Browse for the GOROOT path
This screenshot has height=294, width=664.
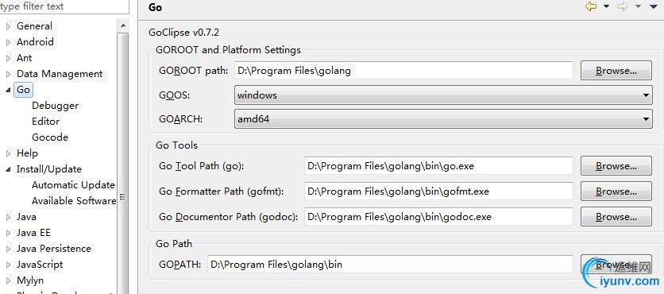616,71
